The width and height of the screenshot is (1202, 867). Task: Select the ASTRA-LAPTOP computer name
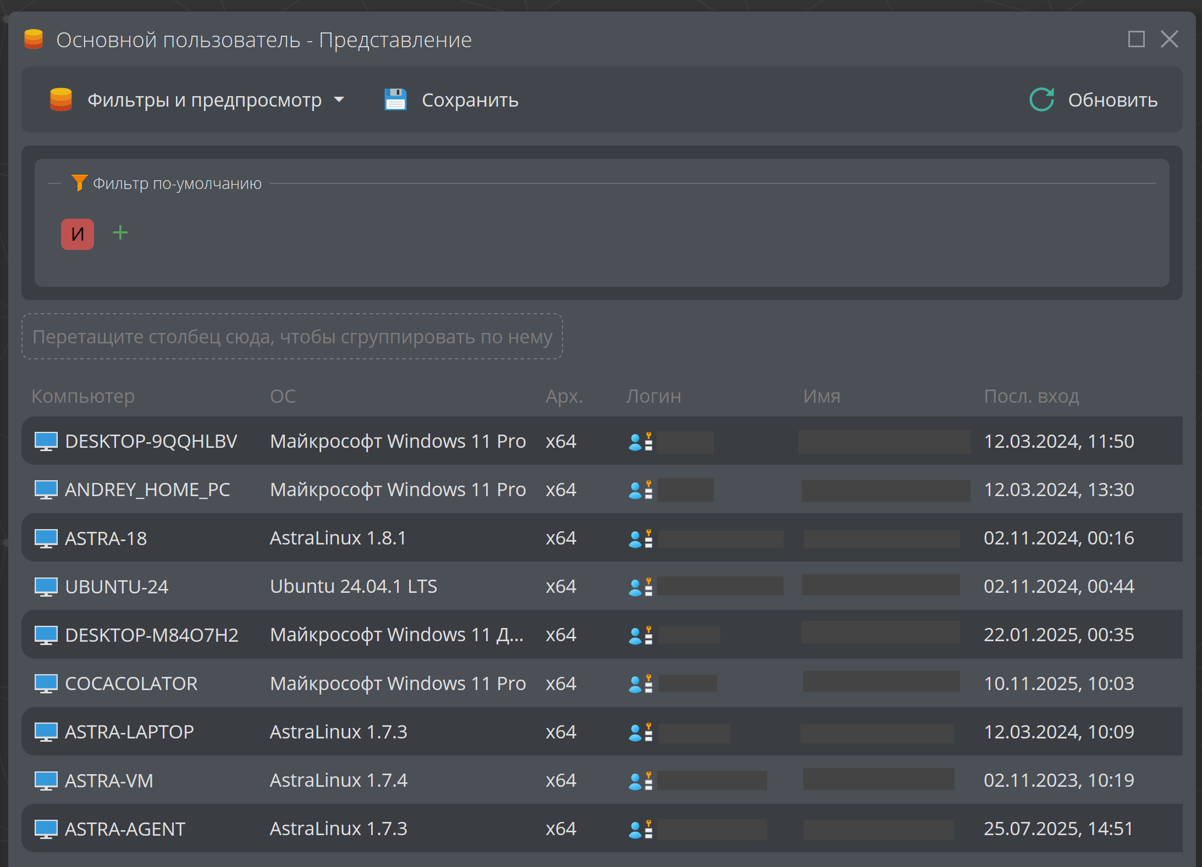pos(129,732)
